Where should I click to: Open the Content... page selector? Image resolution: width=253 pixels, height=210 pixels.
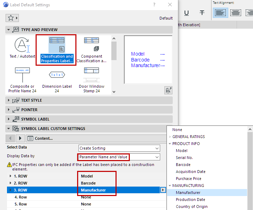pos(96,138)
